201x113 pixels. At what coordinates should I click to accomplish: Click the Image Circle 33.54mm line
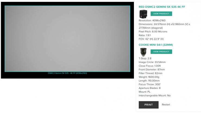[152, 62]
